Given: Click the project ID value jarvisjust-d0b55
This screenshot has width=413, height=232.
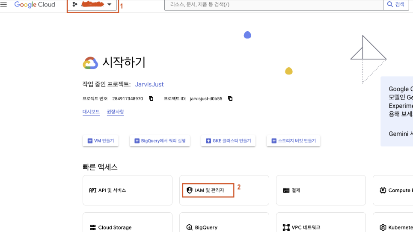Looking at the screenshot, I should coord(206,98).
